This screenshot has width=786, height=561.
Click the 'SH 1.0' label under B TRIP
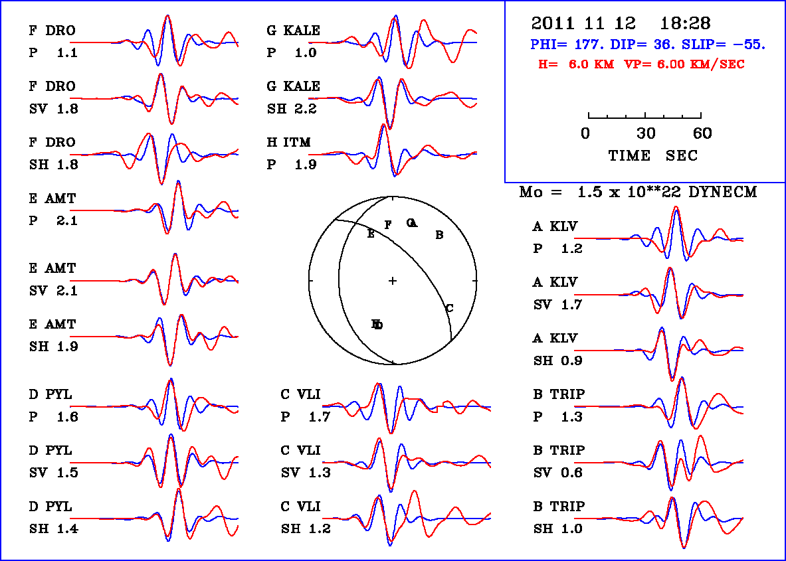[x=558, y=528]
